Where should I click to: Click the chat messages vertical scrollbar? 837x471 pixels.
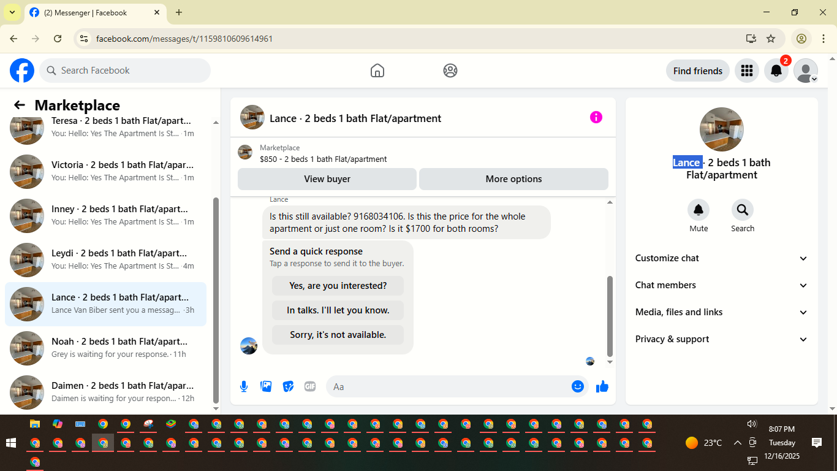pos(610,316)
